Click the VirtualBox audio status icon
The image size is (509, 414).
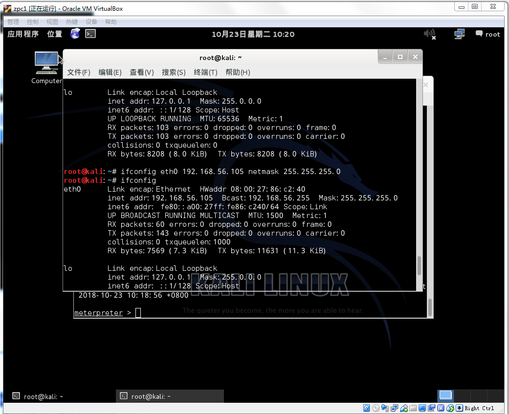385,408
